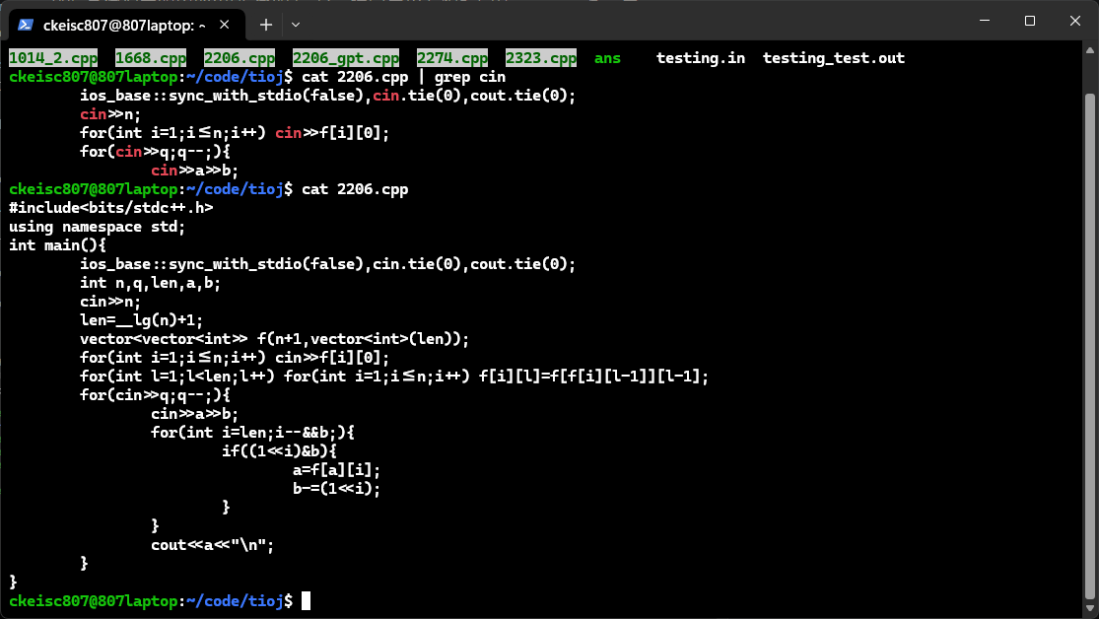Maximize the terminal window
This screenshot has height=619, width=1099.
1029,21
